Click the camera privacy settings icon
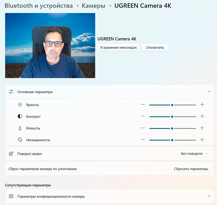This screenshot has height=205, width=217. click(11, 196)
